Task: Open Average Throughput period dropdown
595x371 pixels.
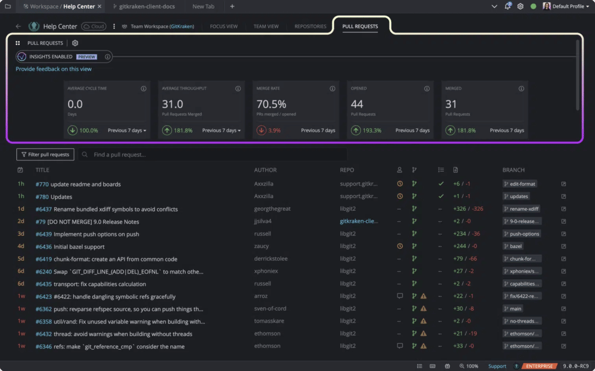Action: tap(221, 131)
